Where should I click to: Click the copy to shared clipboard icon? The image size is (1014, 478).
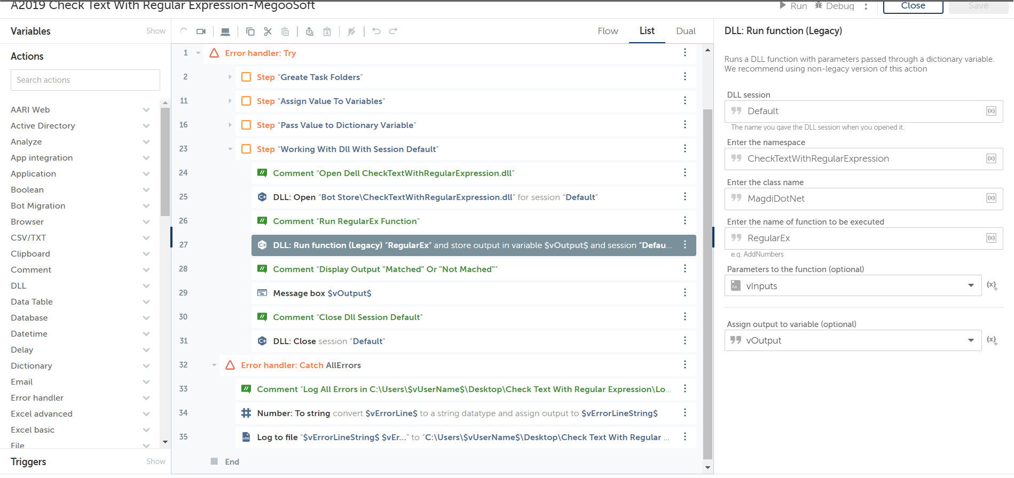point(309,31)
